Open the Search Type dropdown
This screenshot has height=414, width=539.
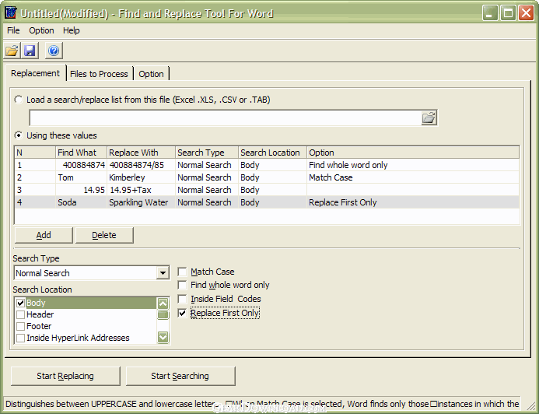tap(163, 273)
